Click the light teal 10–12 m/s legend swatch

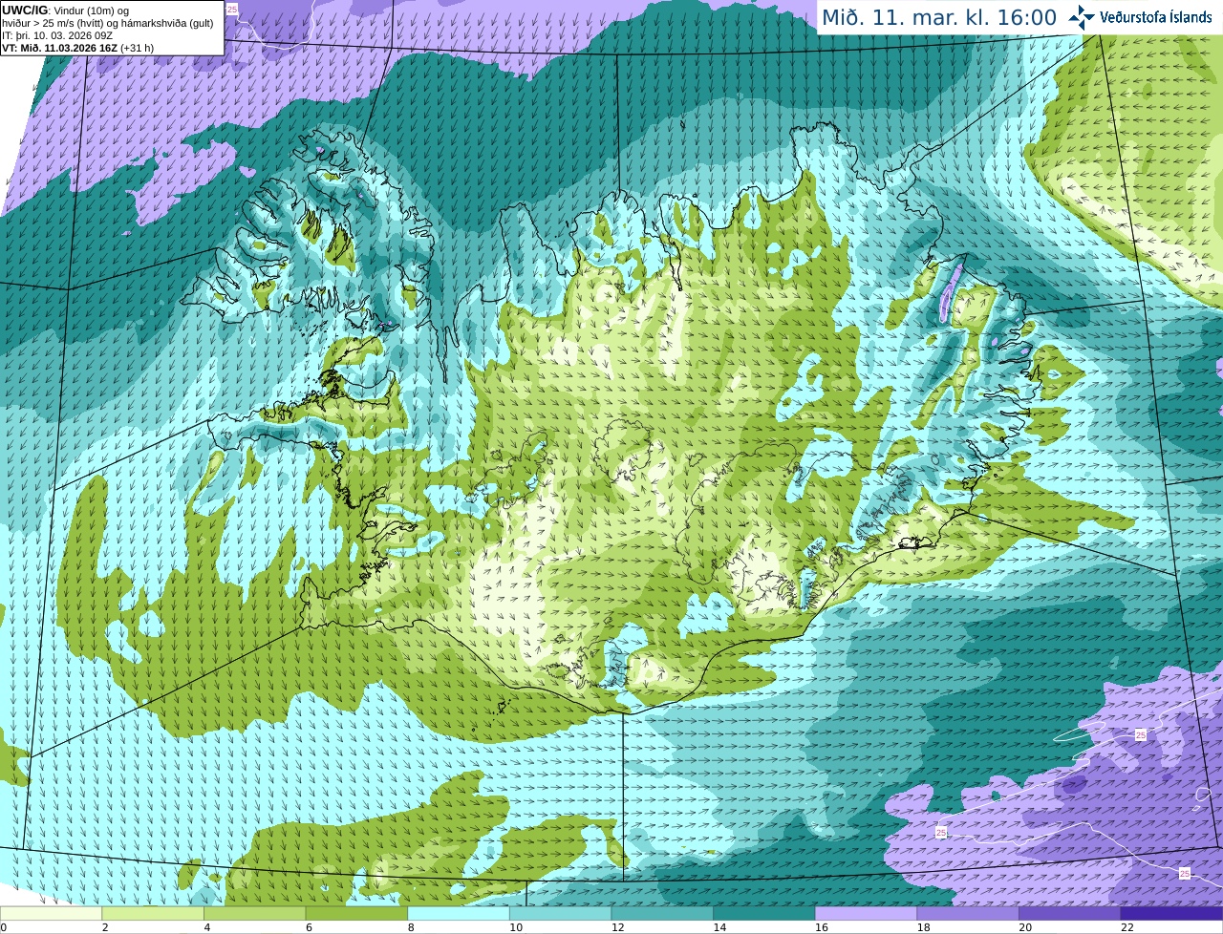560,913
